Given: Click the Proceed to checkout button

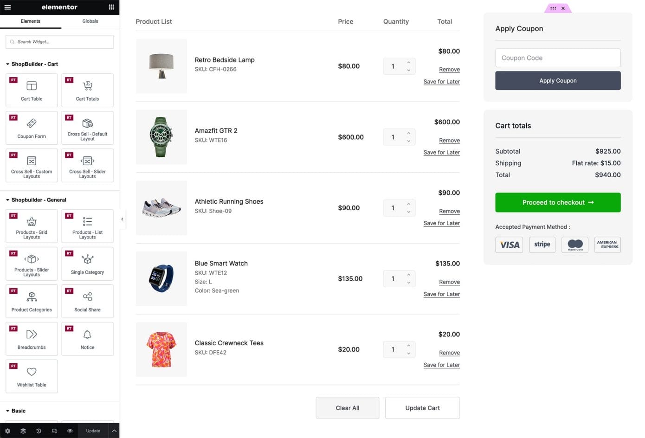Looking at the screenshot, I should [x=558, y=202].
